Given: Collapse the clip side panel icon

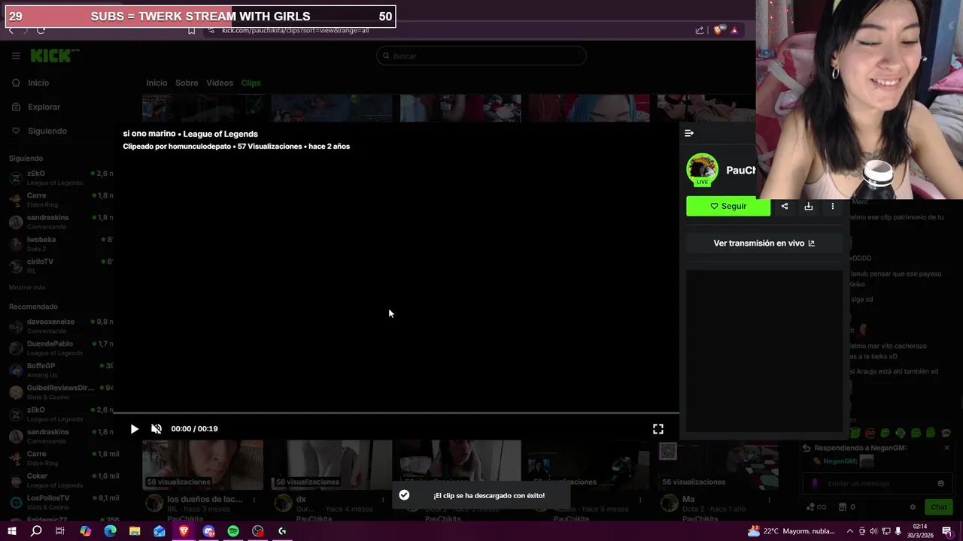Looking at the screenshot, I should [689, 133].
